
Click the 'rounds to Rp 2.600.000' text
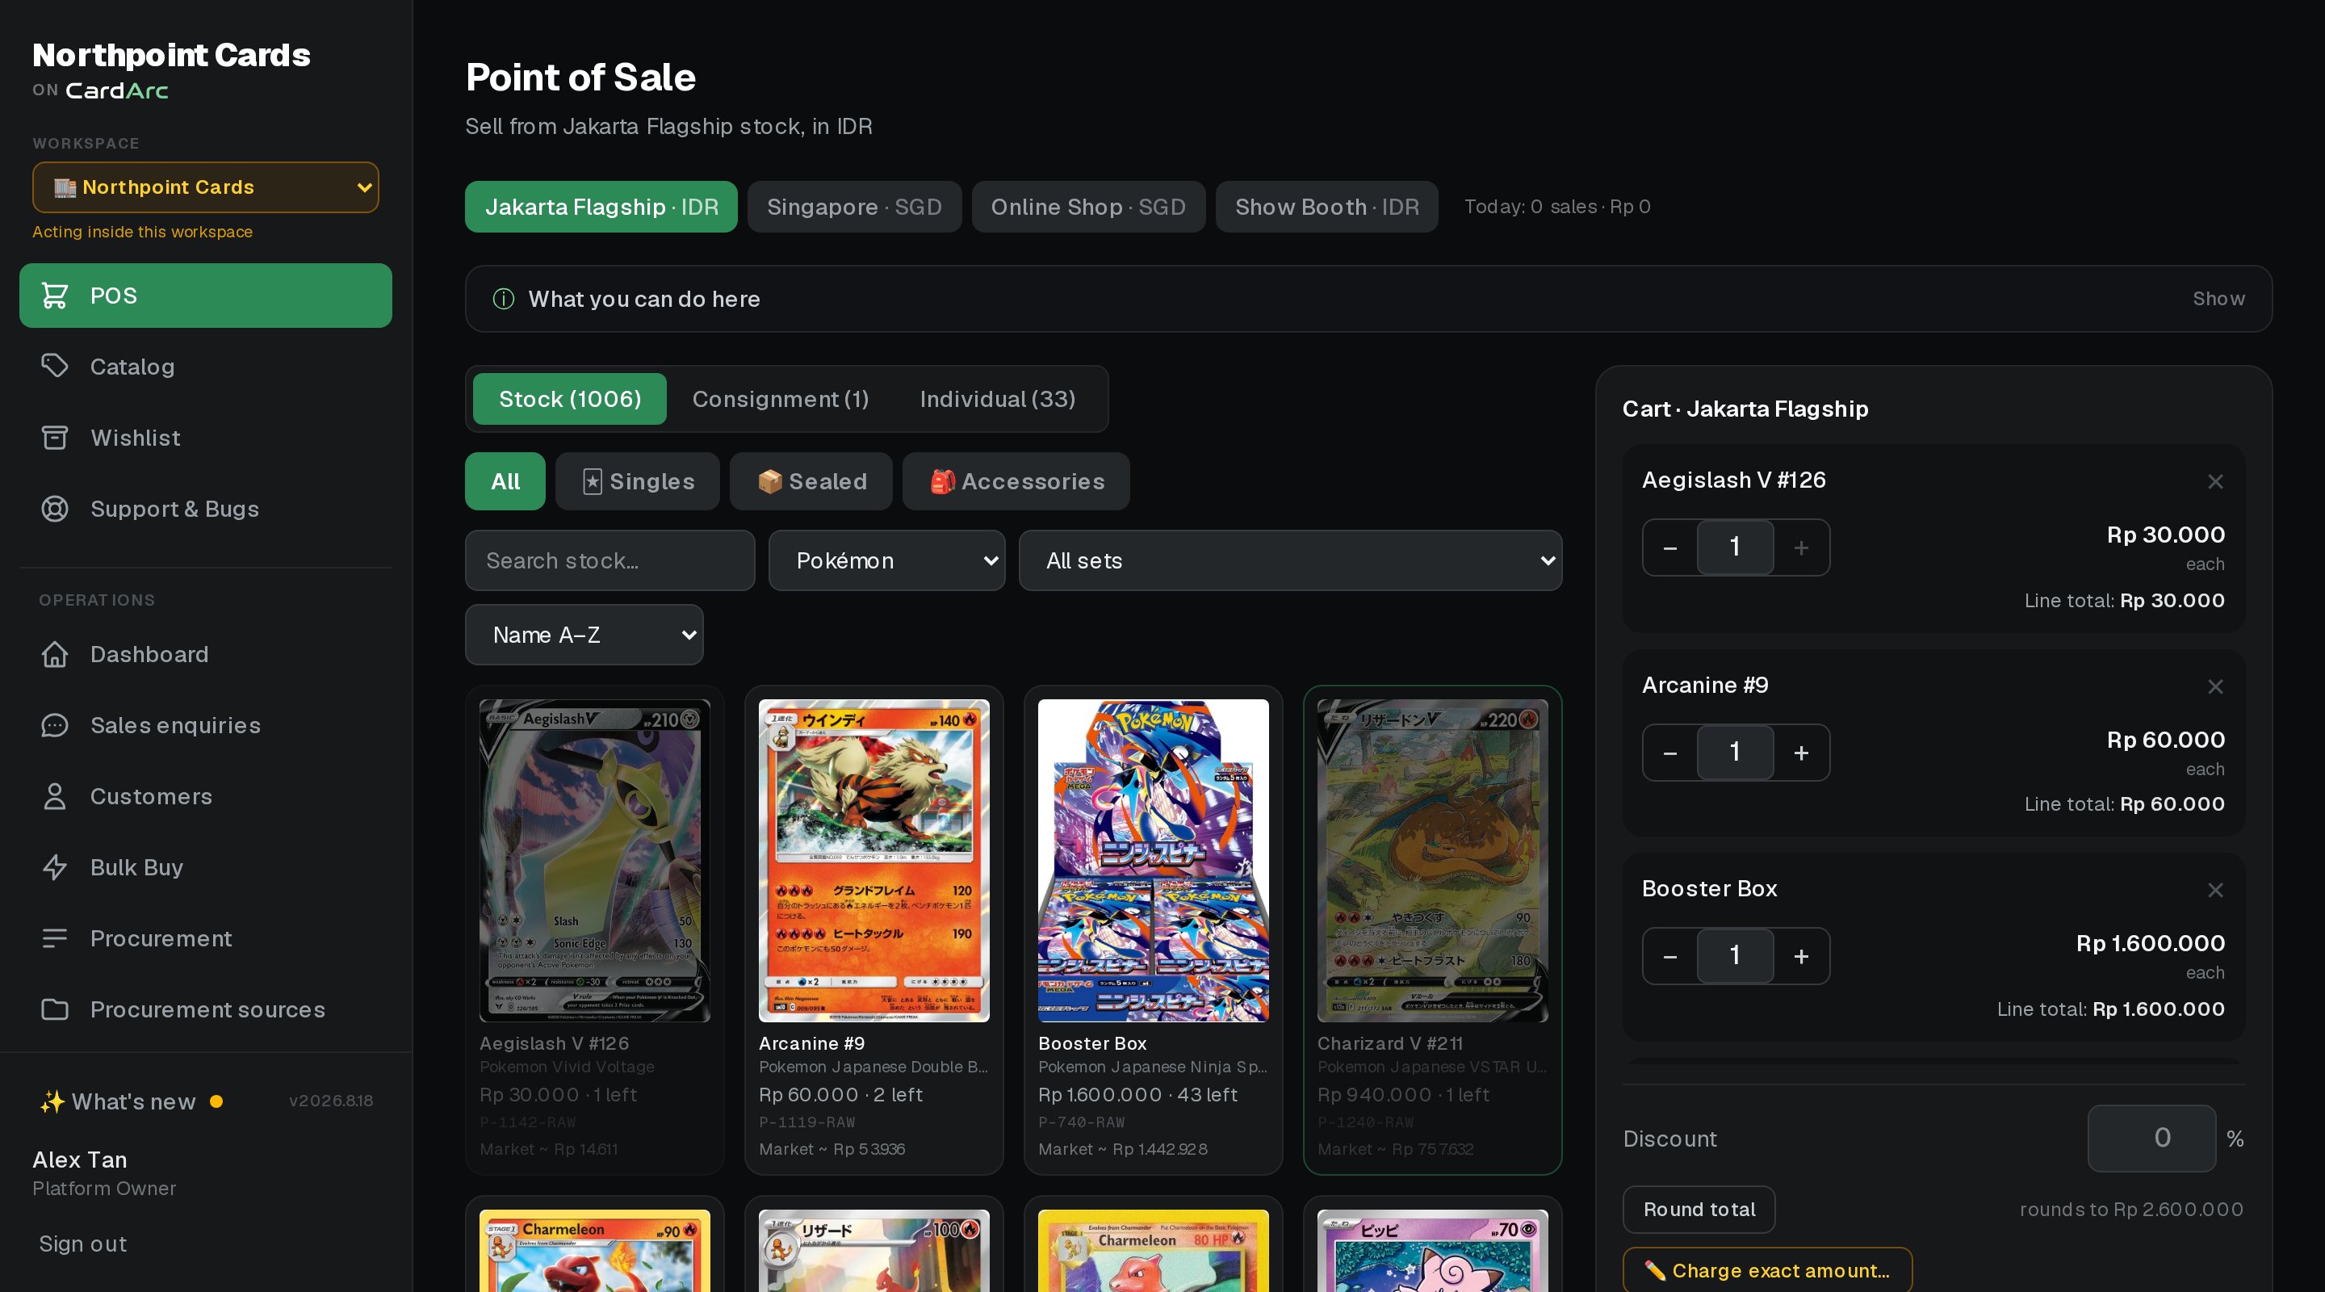pos(2131,1209)
